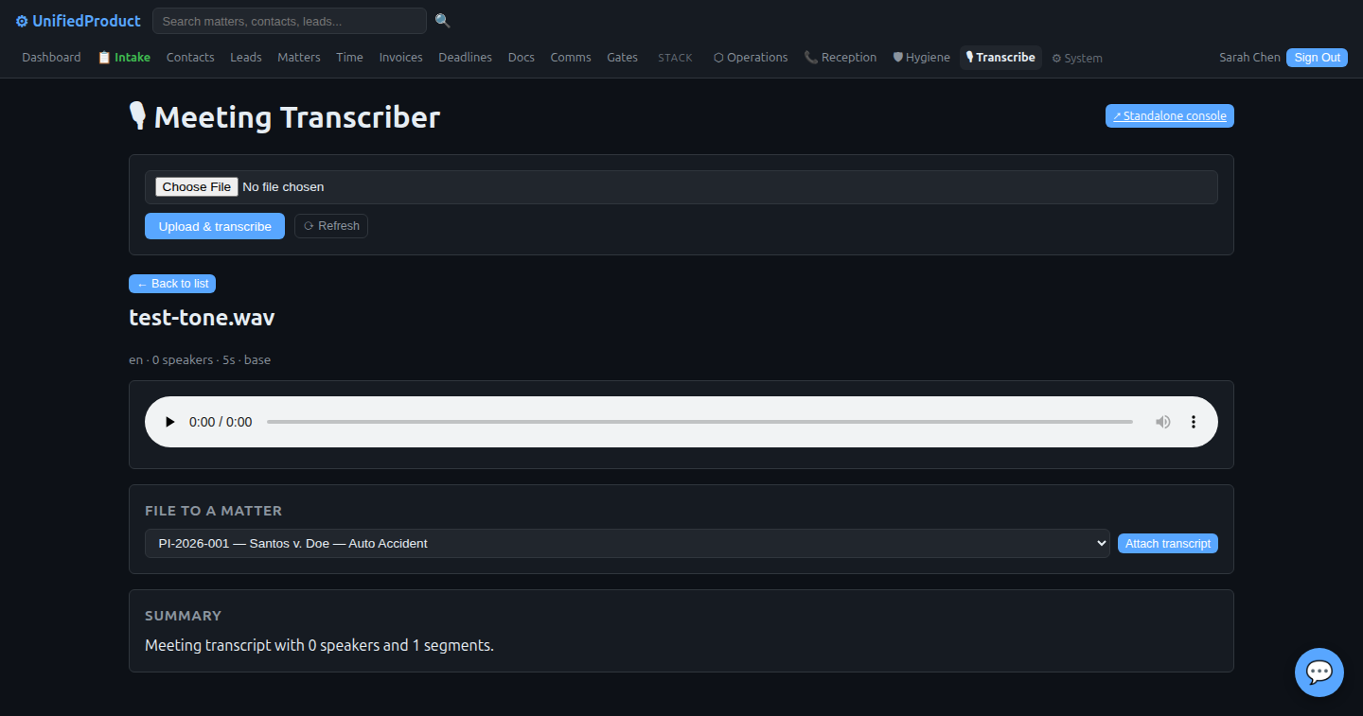Screen dimensions: 1363x716
Task: Open the Docs section
Action: pyautogui.click(x=522, y=58)
